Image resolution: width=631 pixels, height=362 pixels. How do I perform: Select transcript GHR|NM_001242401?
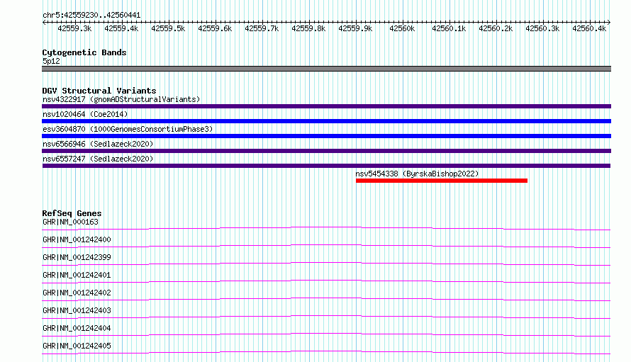tap(77, 275)
